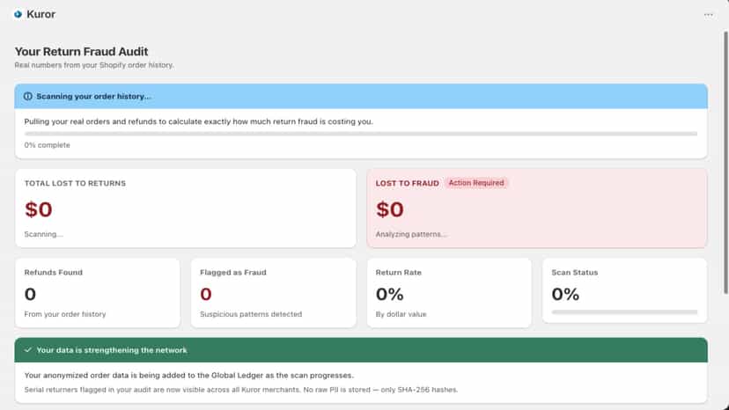
Task: Click the Kuror app name
Action: point(40,14)
